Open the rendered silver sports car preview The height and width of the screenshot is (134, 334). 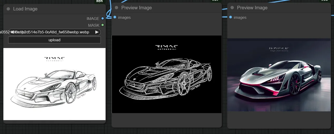279,75
